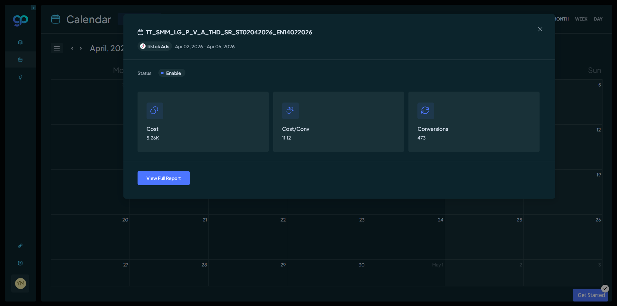617x306 pixels.
Task: Click the Get Started button
Action: [x=591, y=295]
